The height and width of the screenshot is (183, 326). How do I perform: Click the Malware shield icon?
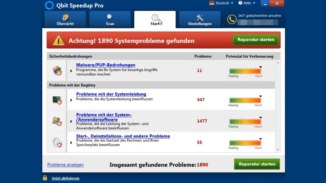[57, 70]
